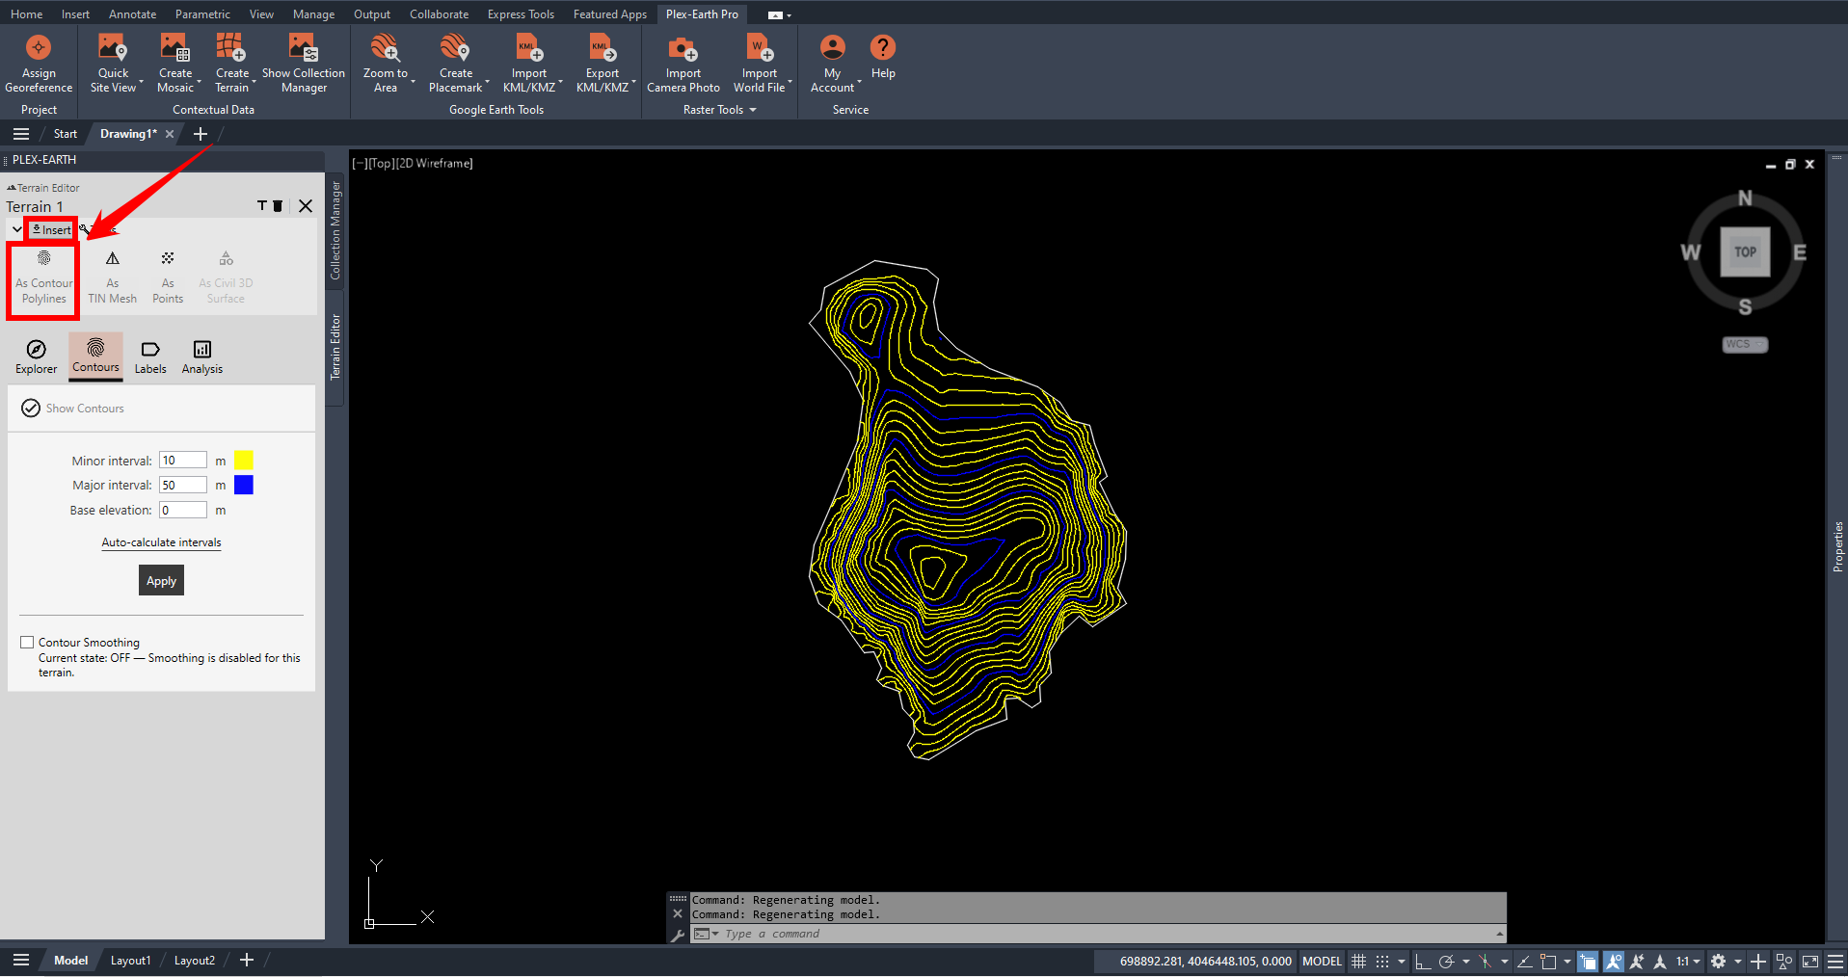The height and width of the screenshot is (977, 1848).
Task: Click the Minor interval input field
Action: (183, 461)
